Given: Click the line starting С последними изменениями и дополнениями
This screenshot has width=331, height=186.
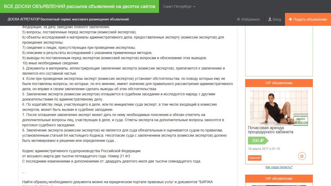Looking at the screenshot, I should click(x=111, y=161).
